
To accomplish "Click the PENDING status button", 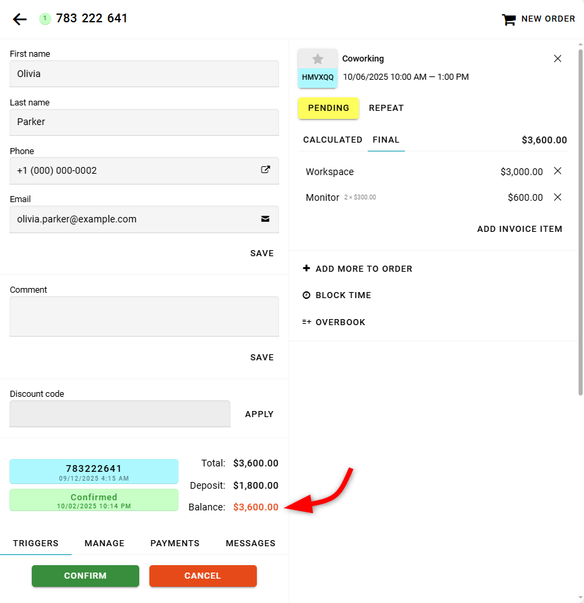I will [x=328, y=108].
